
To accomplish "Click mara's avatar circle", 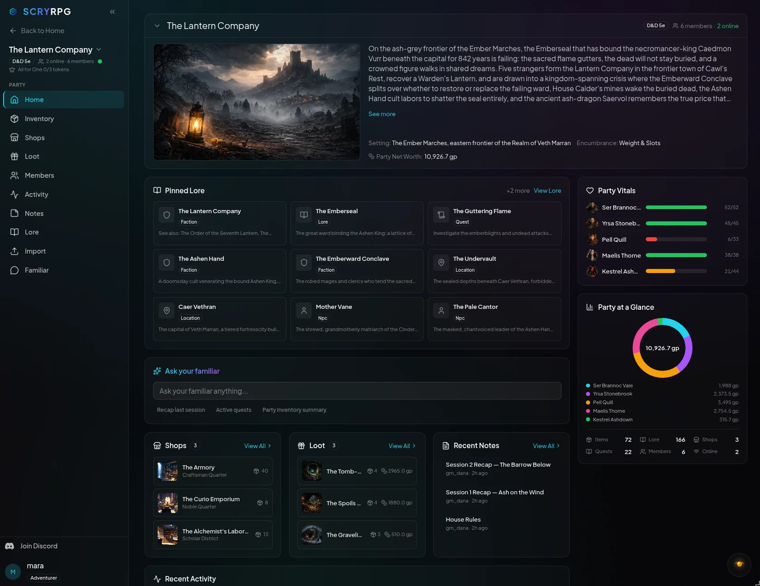I will coord(13,572).
